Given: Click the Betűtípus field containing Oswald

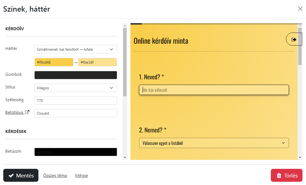Looking at the screenshot, I should (76, 113).
